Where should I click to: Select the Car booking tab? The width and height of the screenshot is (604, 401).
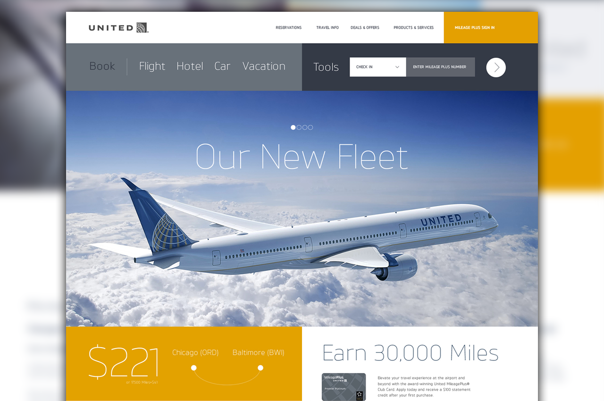click(x=222, y=67)
